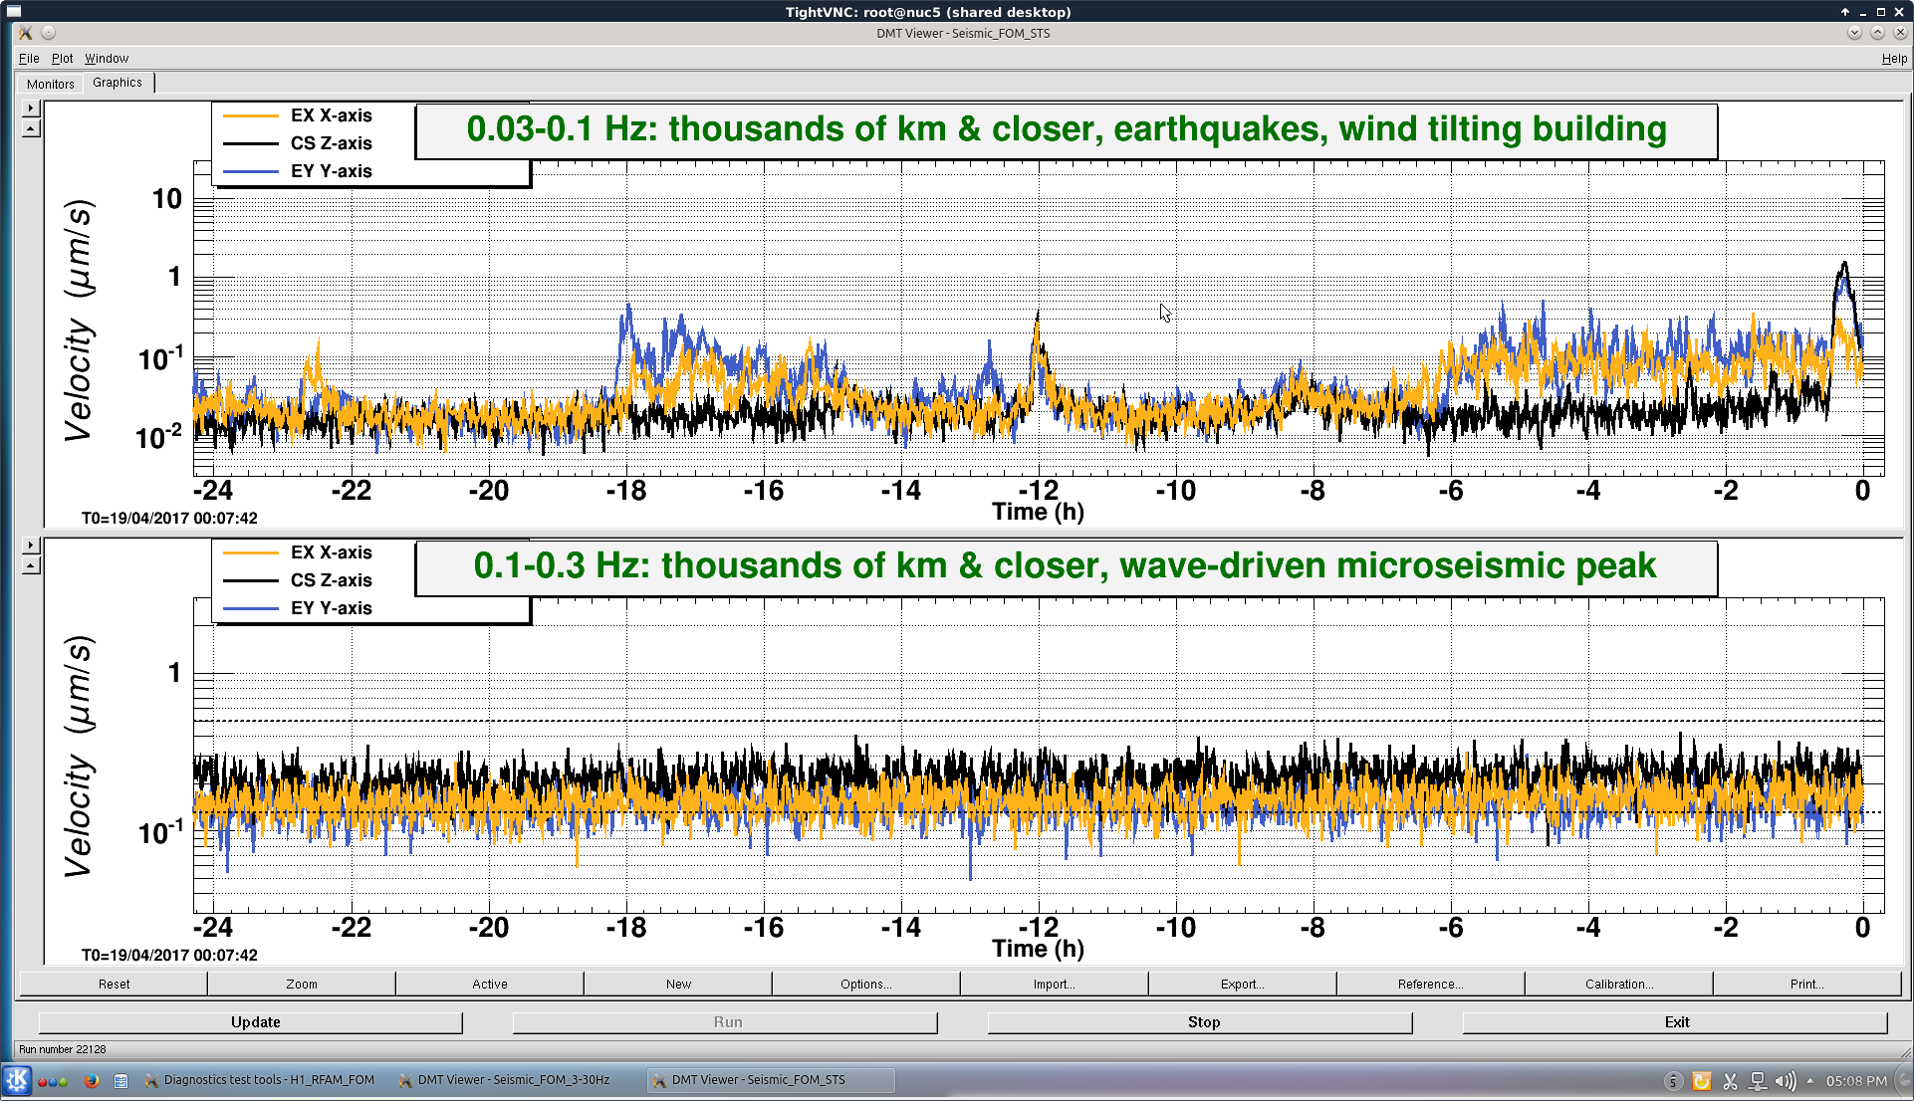
Task: Toggle the Active plot button
Action: [489, 984]
